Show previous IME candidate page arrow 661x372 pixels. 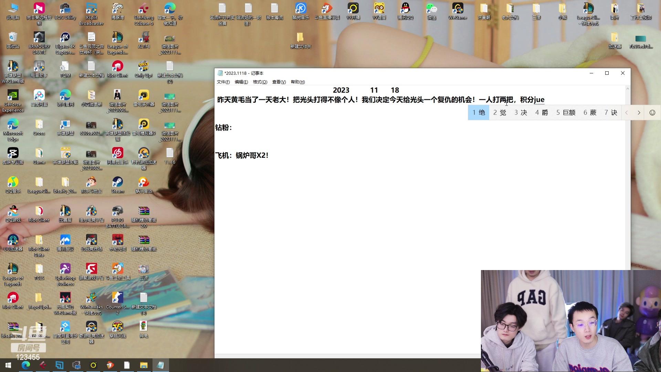(627, 113)
